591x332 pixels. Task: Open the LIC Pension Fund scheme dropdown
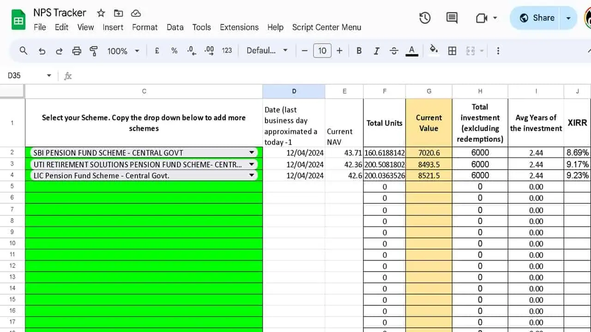[252, 175]
